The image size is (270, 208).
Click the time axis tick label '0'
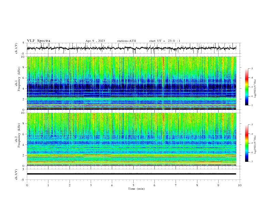pos(27,185)
